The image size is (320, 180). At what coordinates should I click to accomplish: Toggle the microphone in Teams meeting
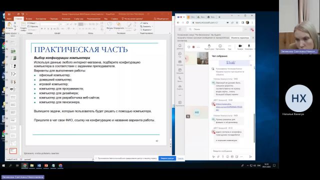click(249, 47)
